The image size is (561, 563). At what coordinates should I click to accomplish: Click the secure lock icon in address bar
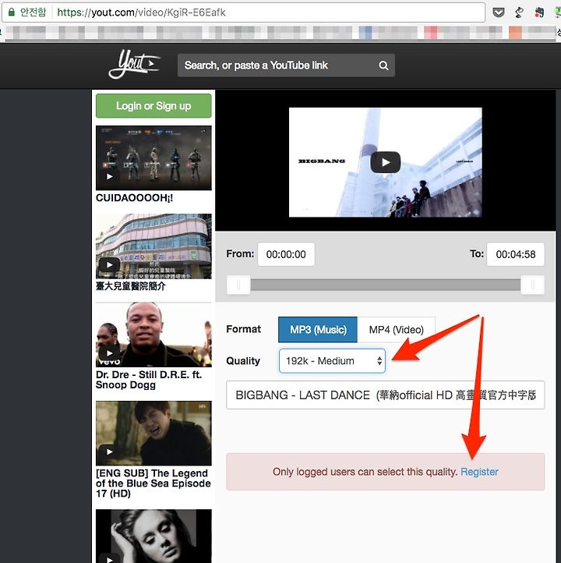(x=12, y=12)
